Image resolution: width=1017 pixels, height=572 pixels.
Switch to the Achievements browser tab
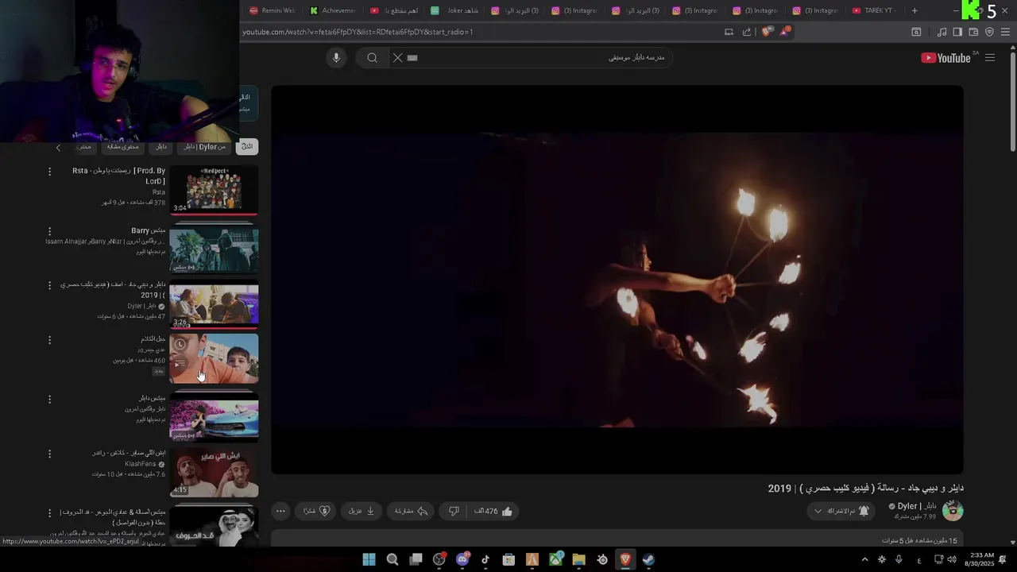(332, 10)
